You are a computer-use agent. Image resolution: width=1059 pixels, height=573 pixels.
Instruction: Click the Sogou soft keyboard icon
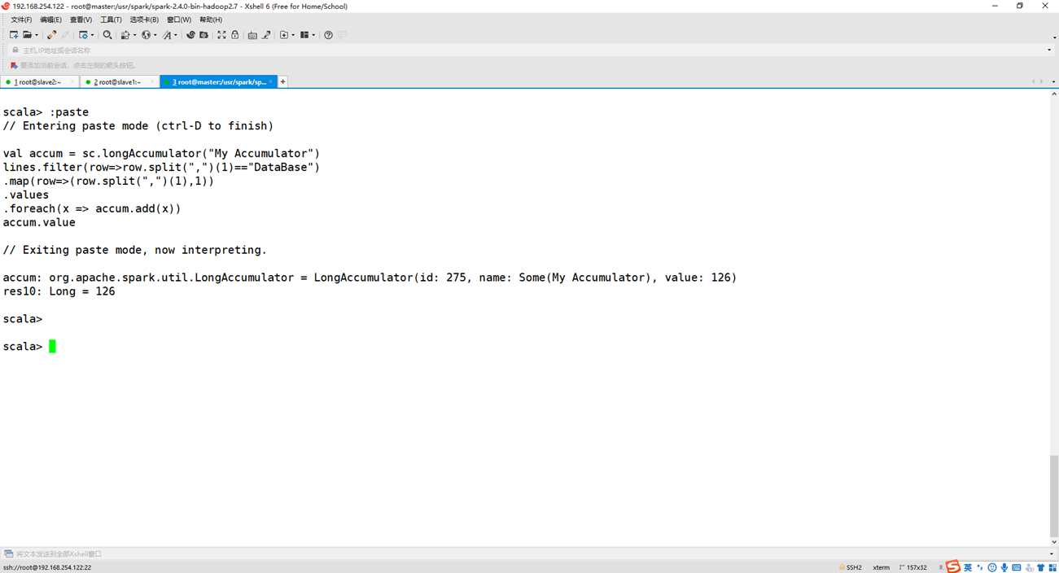click(1017, 567)
